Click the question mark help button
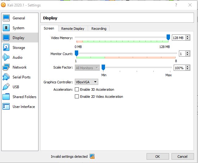The image size is (198, 163). pos(176,5)
